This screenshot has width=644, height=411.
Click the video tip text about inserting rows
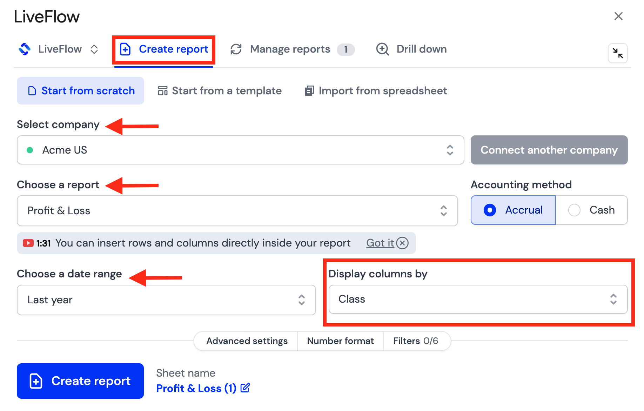pos(203,243)
